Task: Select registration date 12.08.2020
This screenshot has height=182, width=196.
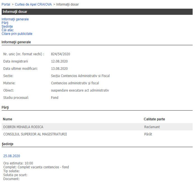Action: tap(59, 61)
